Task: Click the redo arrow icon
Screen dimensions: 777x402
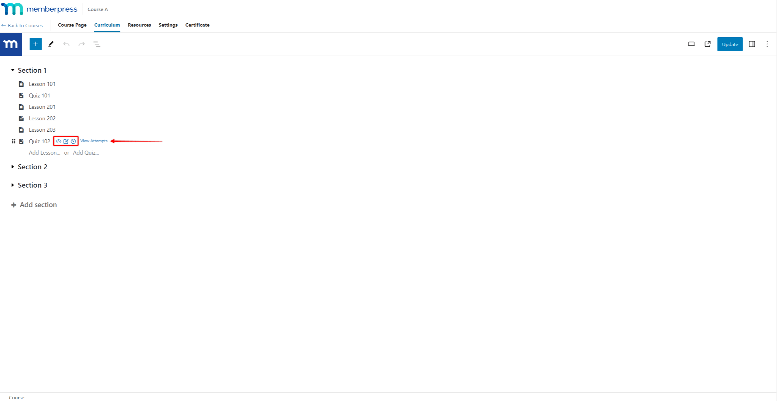Action: click(82, 44)
